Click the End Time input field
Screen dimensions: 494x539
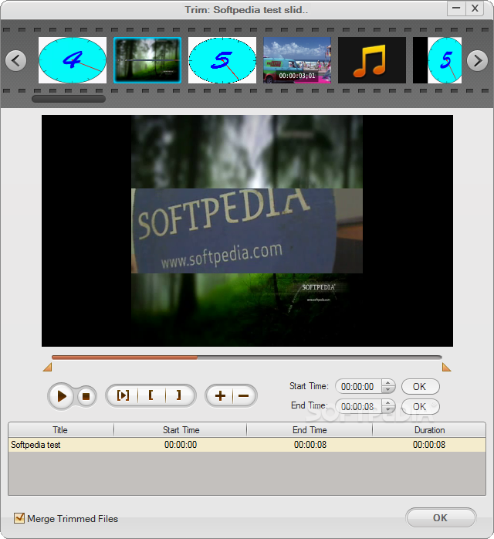click(357, 407)
